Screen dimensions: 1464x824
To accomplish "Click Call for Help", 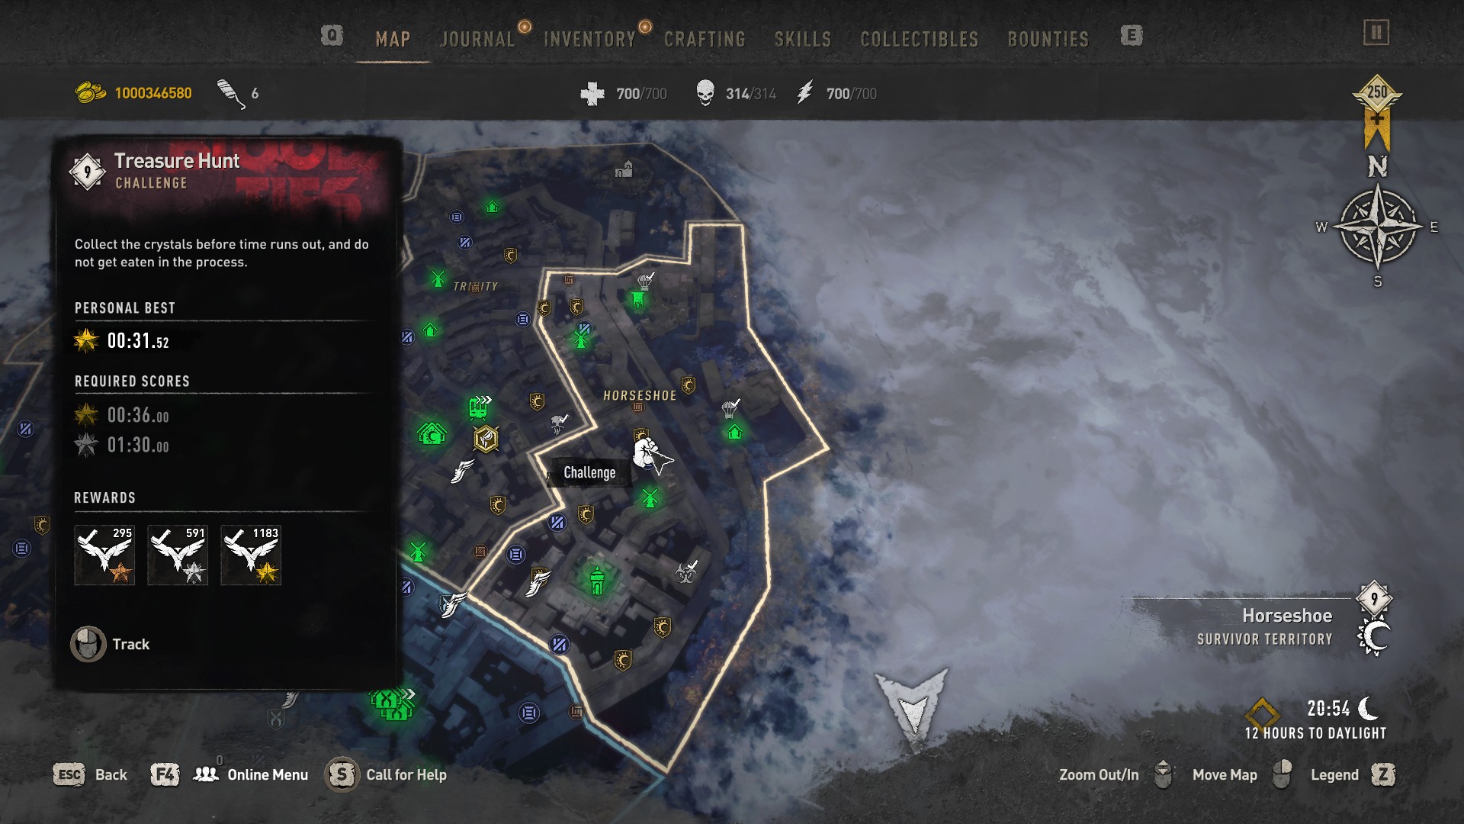I will coord(386,774).
